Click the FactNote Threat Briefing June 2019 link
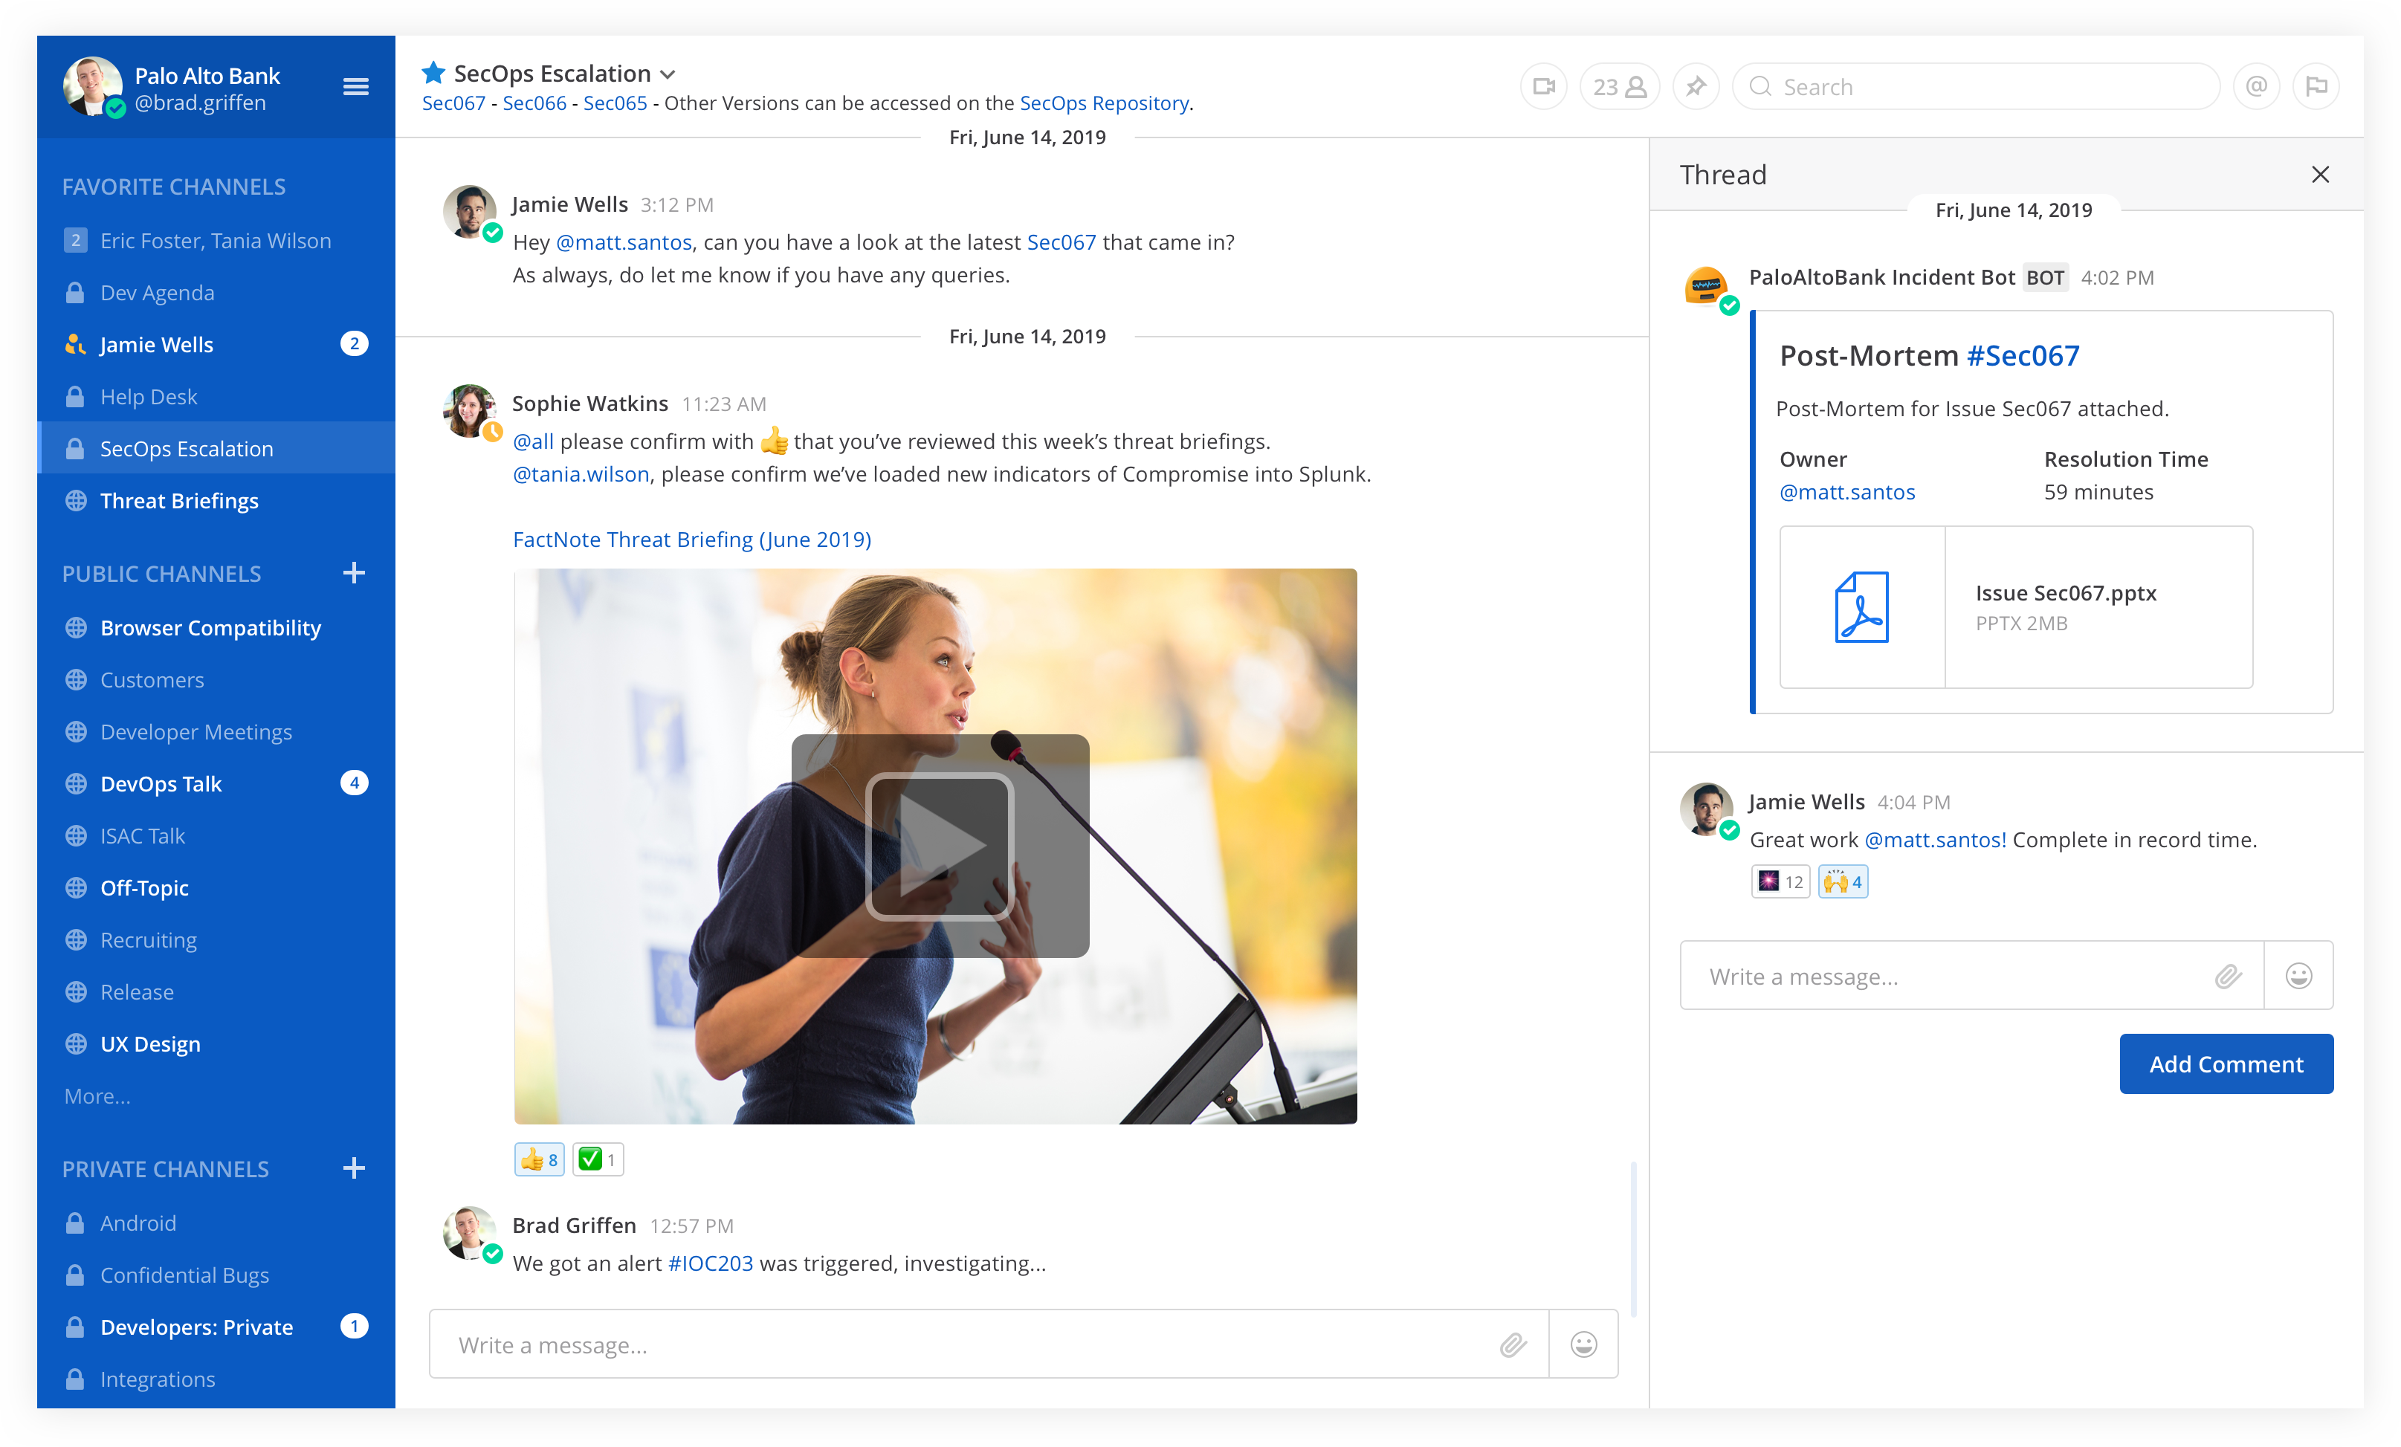2401x1447 pixels. click(691, 538)
